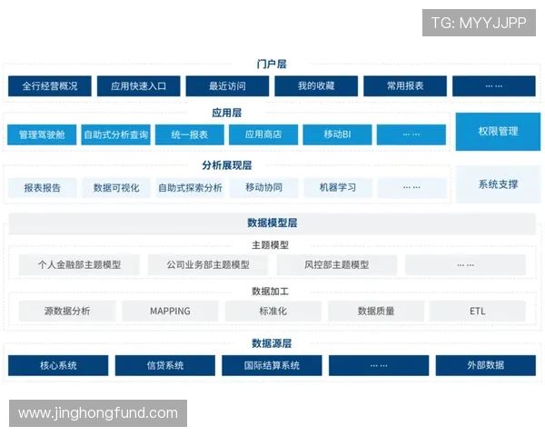Click the ellipsis box in 数据源层 row
545x436 pixels.
[x=379, y=365]
